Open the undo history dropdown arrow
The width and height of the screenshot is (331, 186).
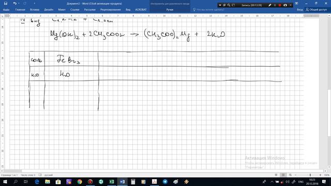(x=19, y=4)
